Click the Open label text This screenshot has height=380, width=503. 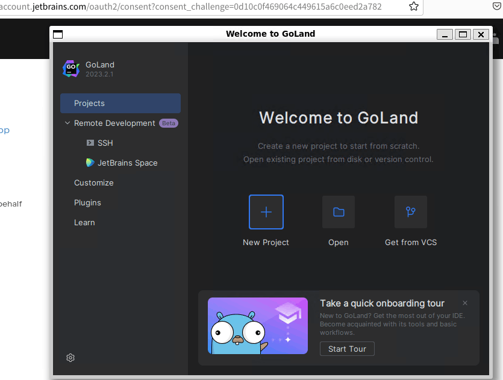tap(339, 243)
